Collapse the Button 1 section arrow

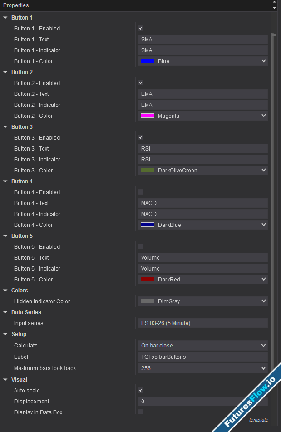(5, 18)
